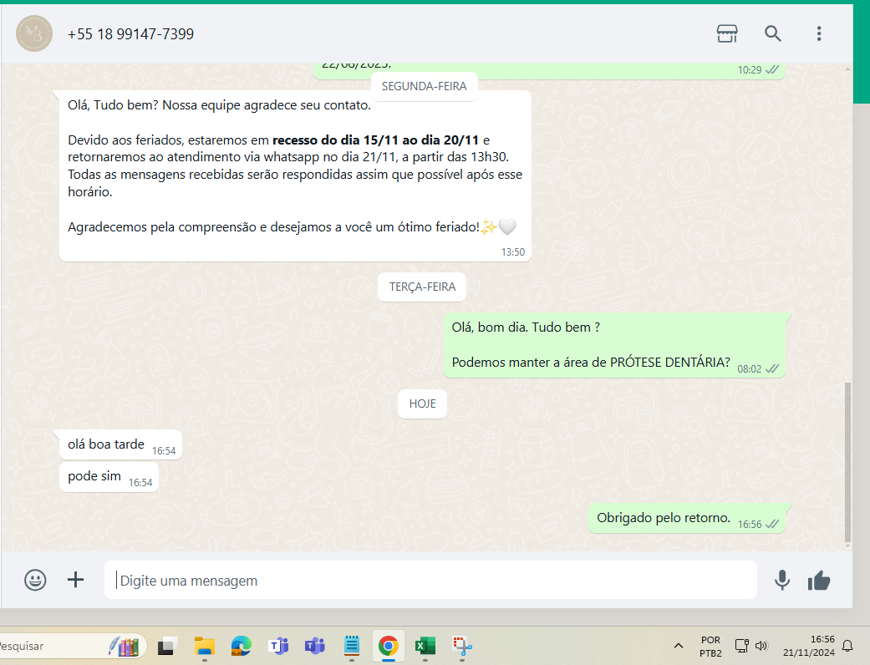Click the TERÇA-FEIRA date label
This screenshot has width=870, height=665.
click(x=422, y=287)
